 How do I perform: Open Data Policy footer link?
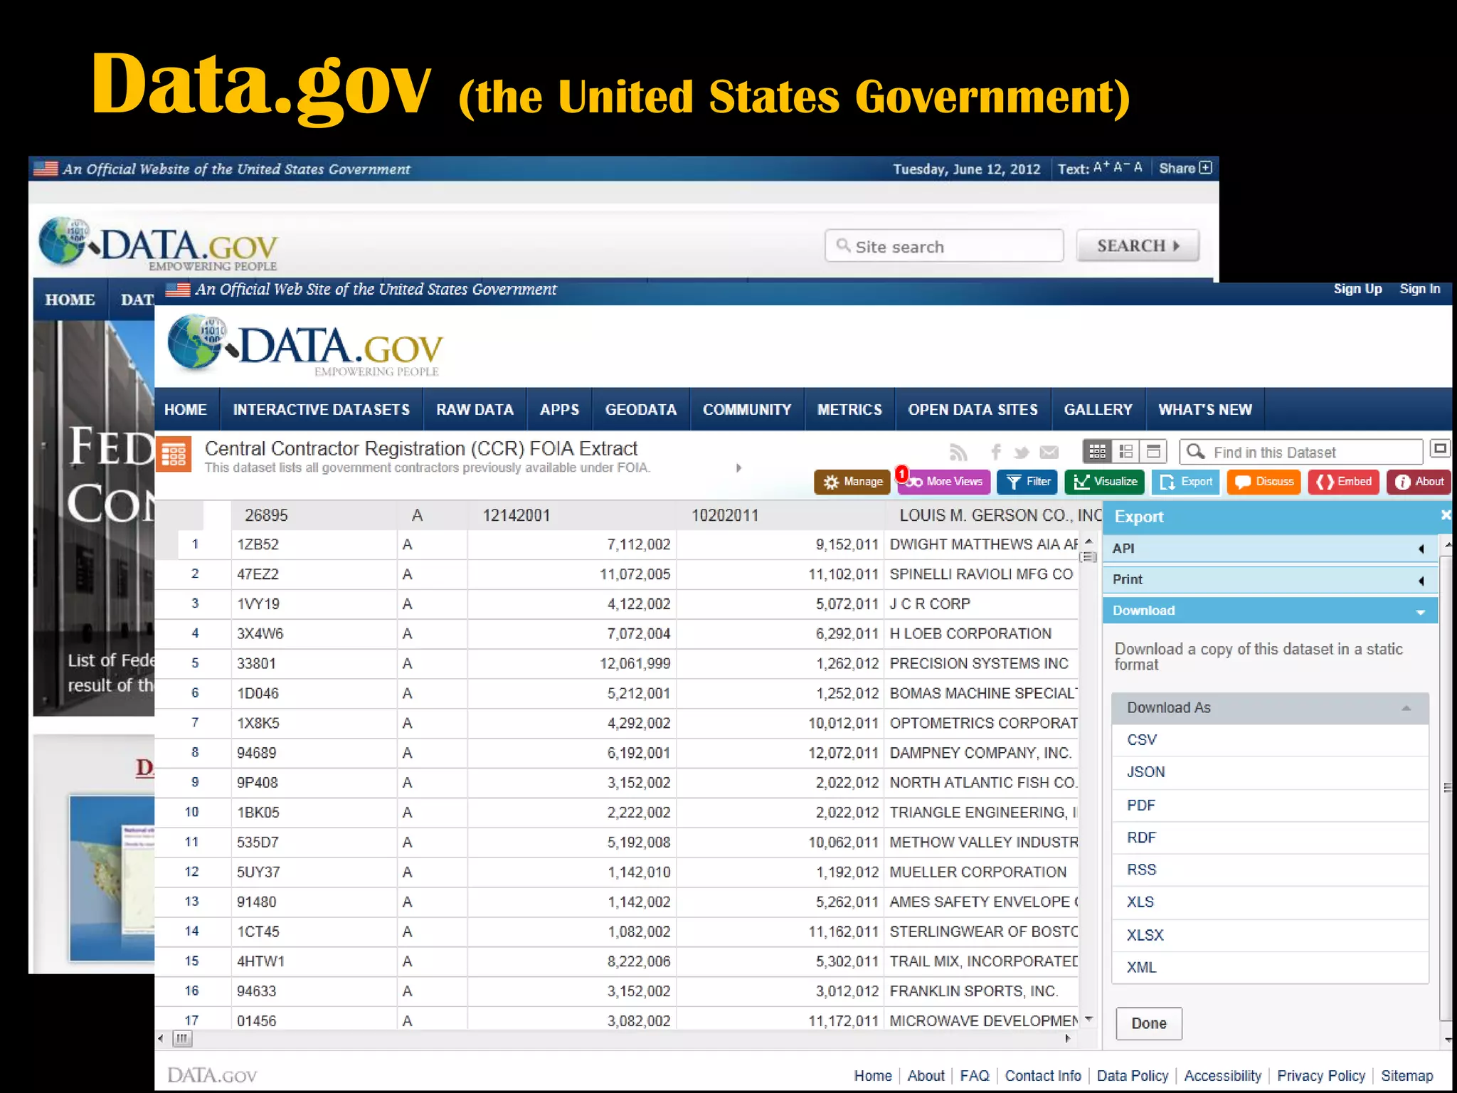click(x=1133, y=1076)
